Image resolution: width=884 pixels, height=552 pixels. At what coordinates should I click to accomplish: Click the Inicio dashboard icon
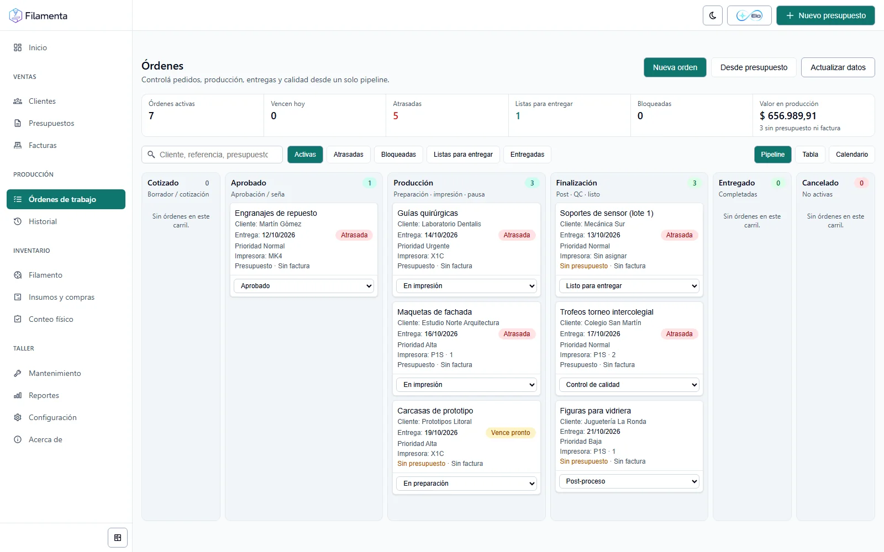tap(18, 47)
